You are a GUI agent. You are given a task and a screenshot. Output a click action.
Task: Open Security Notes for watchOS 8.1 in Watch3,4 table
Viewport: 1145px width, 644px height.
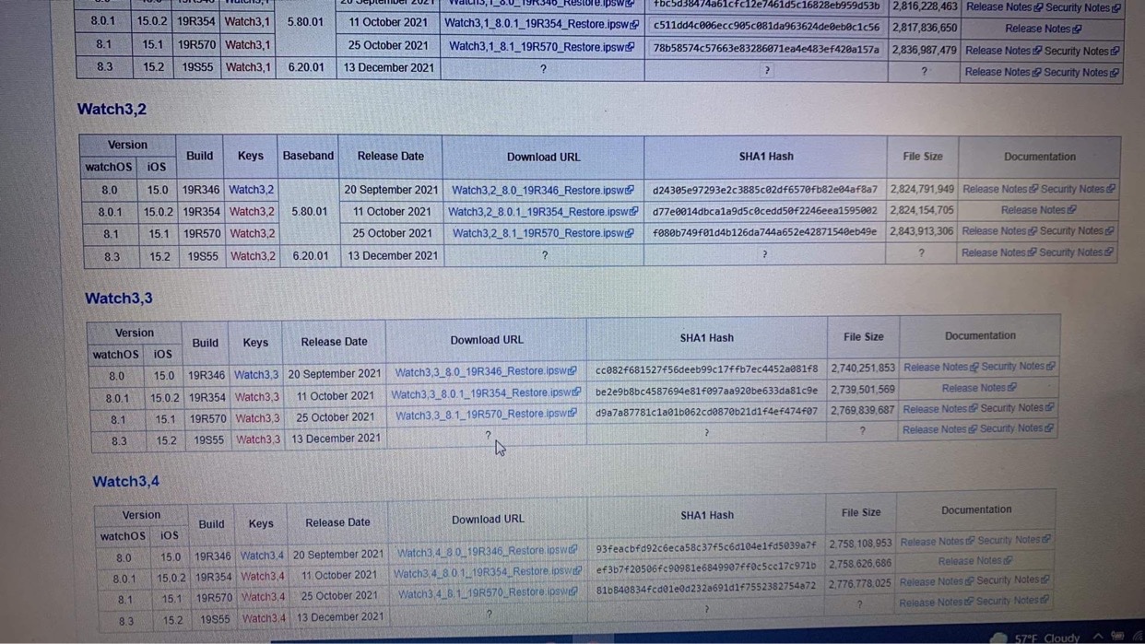[1013, 581]
